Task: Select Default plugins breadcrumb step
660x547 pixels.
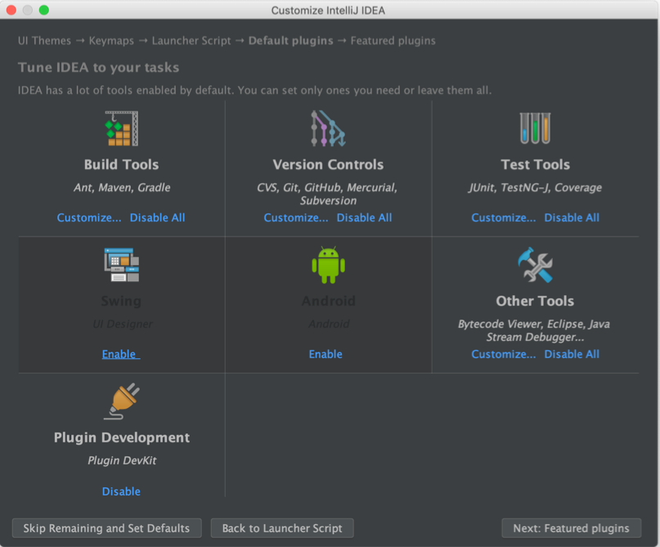Action: point(290,41)
